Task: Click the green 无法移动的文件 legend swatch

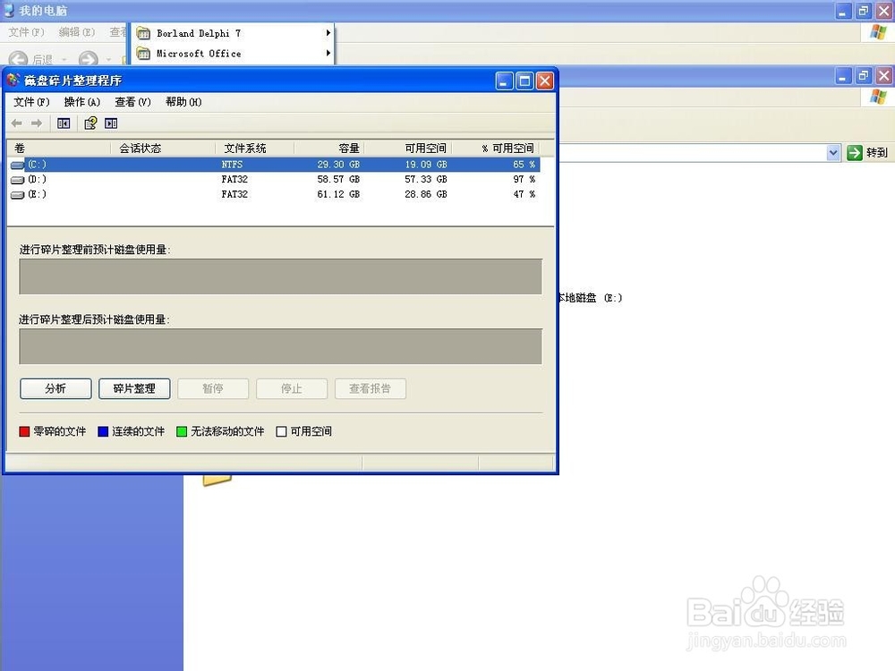Action: 182,431
